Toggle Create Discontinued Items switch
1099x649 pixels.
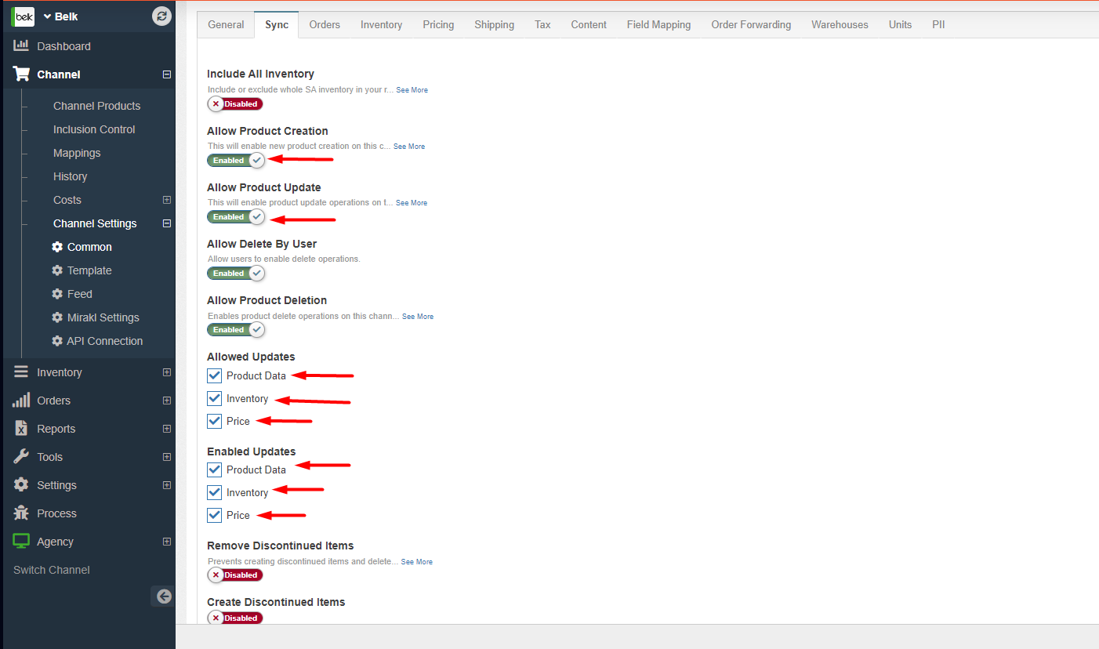point(235,618)
